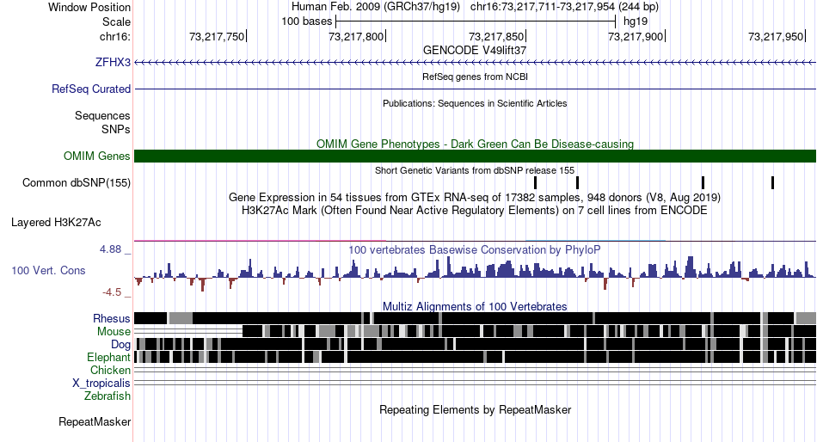Click the third dbSNP variant tick mark

pyautogui.click(x=703, y=183)
